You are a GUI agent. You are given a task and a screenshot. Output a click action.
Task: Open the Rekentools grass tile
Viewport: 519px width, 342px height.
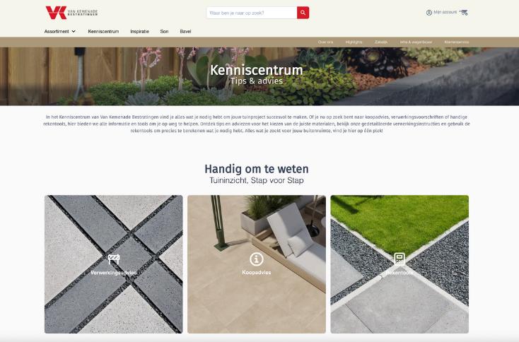(x=400, y=264)
